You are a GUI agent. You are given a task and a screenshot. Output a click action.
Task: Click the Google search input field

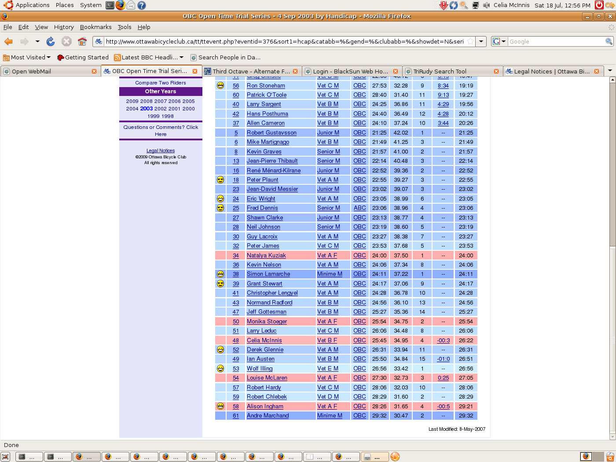(x=556, y=41)
